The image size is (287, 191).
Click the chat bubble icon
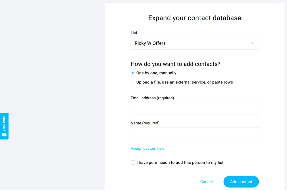click(4, 135)
